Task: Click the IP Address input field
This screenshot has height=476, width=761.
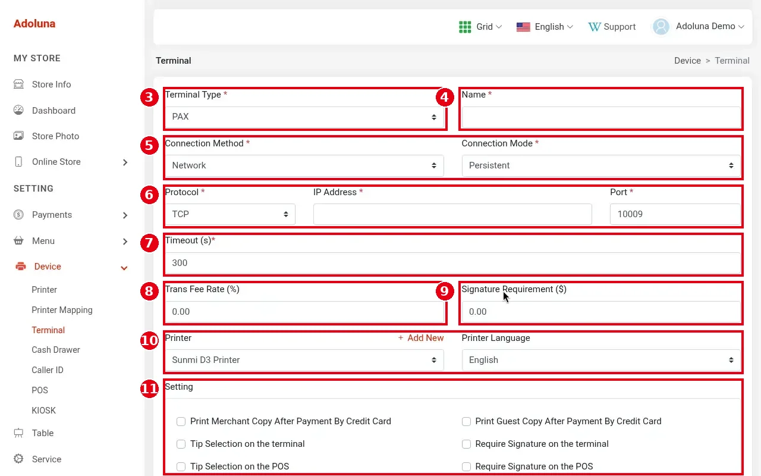Action: pos(452,214)
